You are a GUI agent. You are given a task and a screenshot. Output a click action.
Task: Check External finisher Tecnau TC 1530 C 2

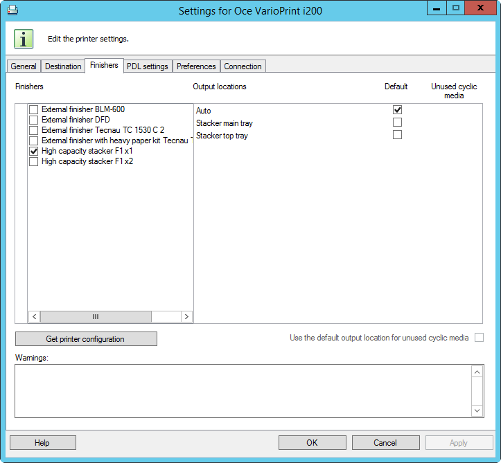pyautogui.click(x=33, y=131)
